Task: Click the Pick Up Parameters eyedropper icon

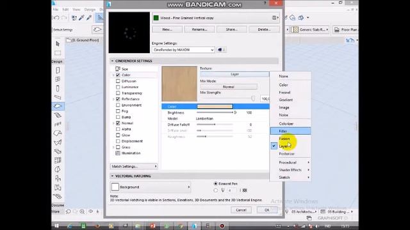Action: (x=81, y=18)
